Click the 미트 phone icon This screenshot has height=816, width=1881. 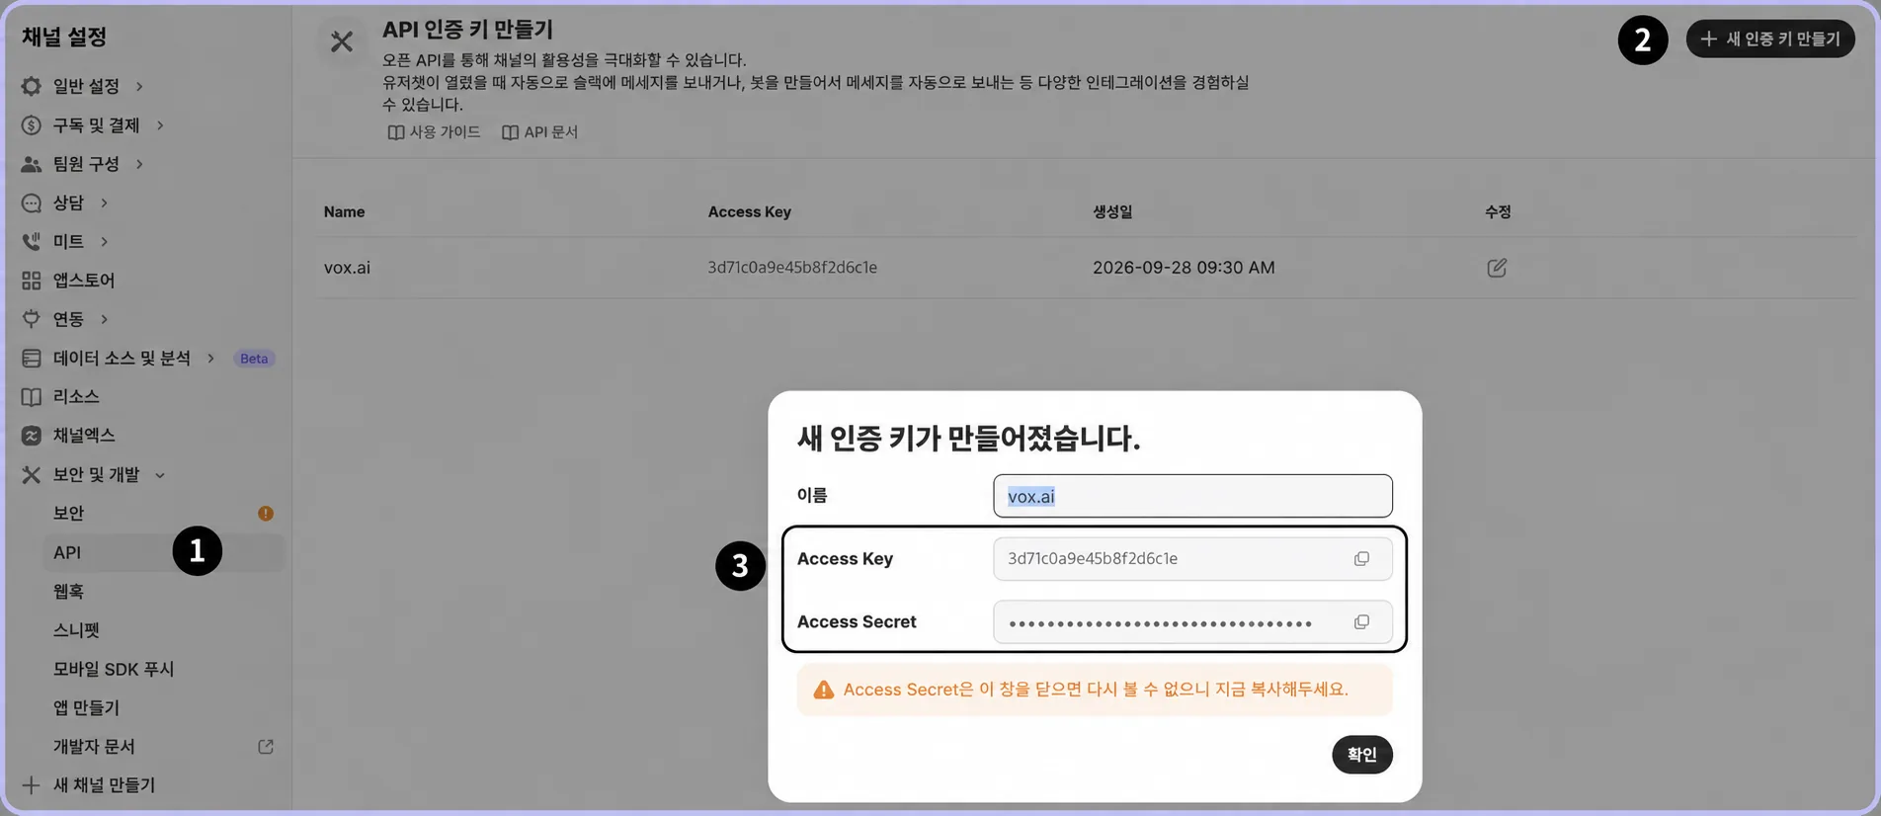(x=32, y=241)
